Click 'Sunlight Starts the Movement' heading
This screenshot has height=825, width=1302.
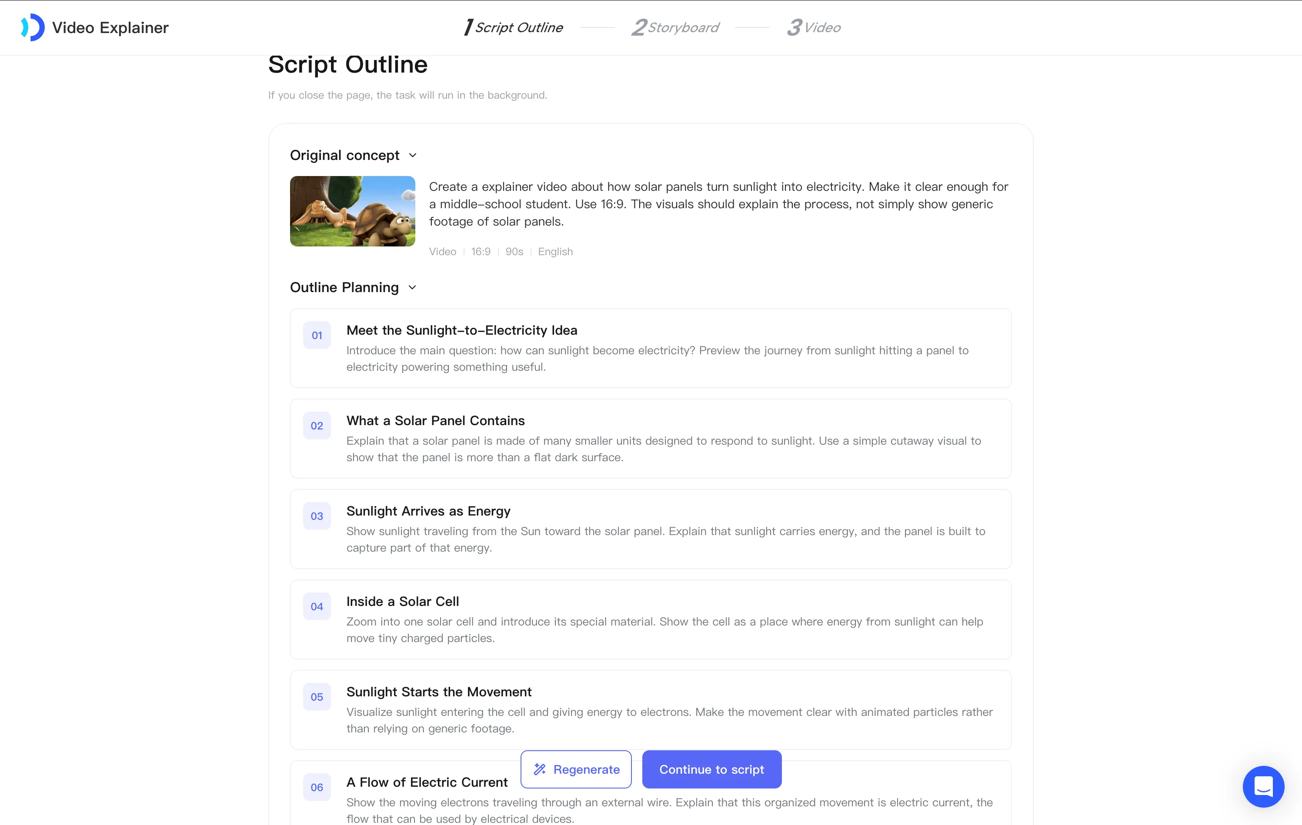coord(439,692)
